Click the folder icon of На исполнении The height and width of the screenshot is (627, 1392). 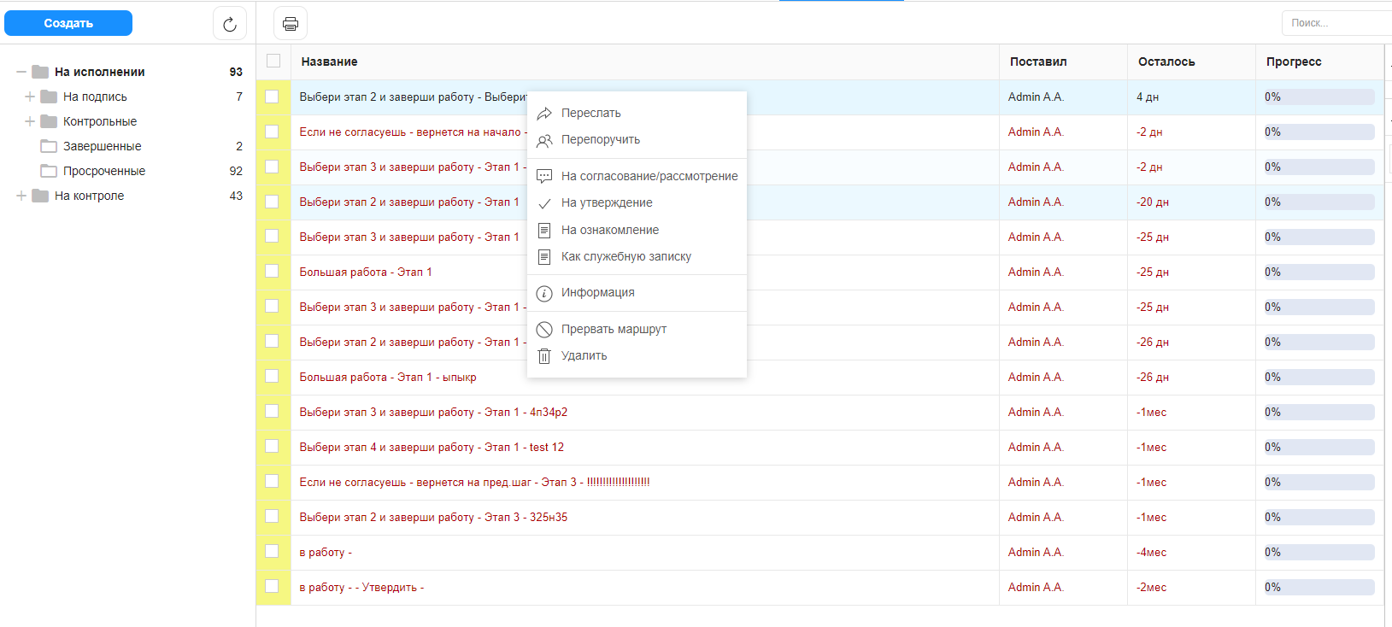tap(40, 72)
